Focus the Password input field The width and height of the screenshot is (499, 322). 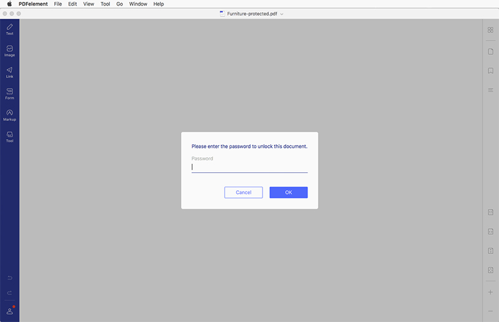click(249, 167)
